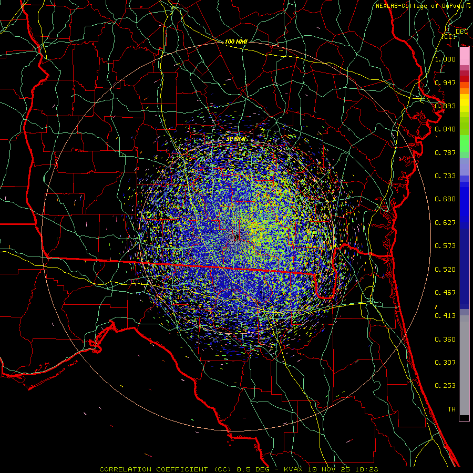
Task: Click the 100 NMI range ring label
Action: click(x=236, y=42)
